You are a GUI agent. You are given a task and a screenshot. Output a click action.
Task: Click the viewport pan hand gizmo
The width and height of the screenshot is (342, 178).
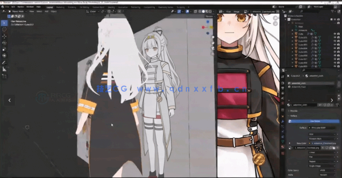[x=213, y=43]
